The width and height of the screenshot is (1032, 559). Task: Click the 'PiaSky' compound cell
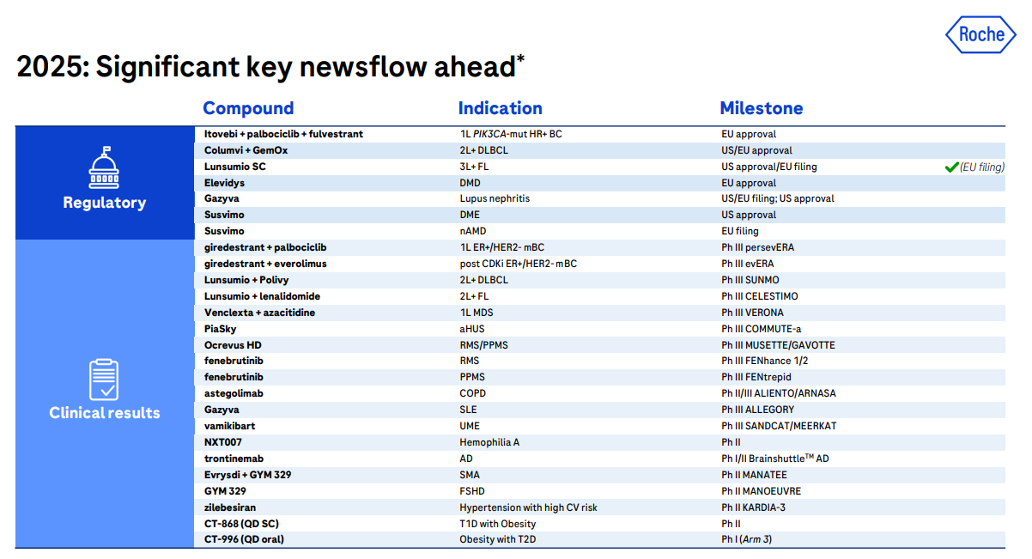221,329
